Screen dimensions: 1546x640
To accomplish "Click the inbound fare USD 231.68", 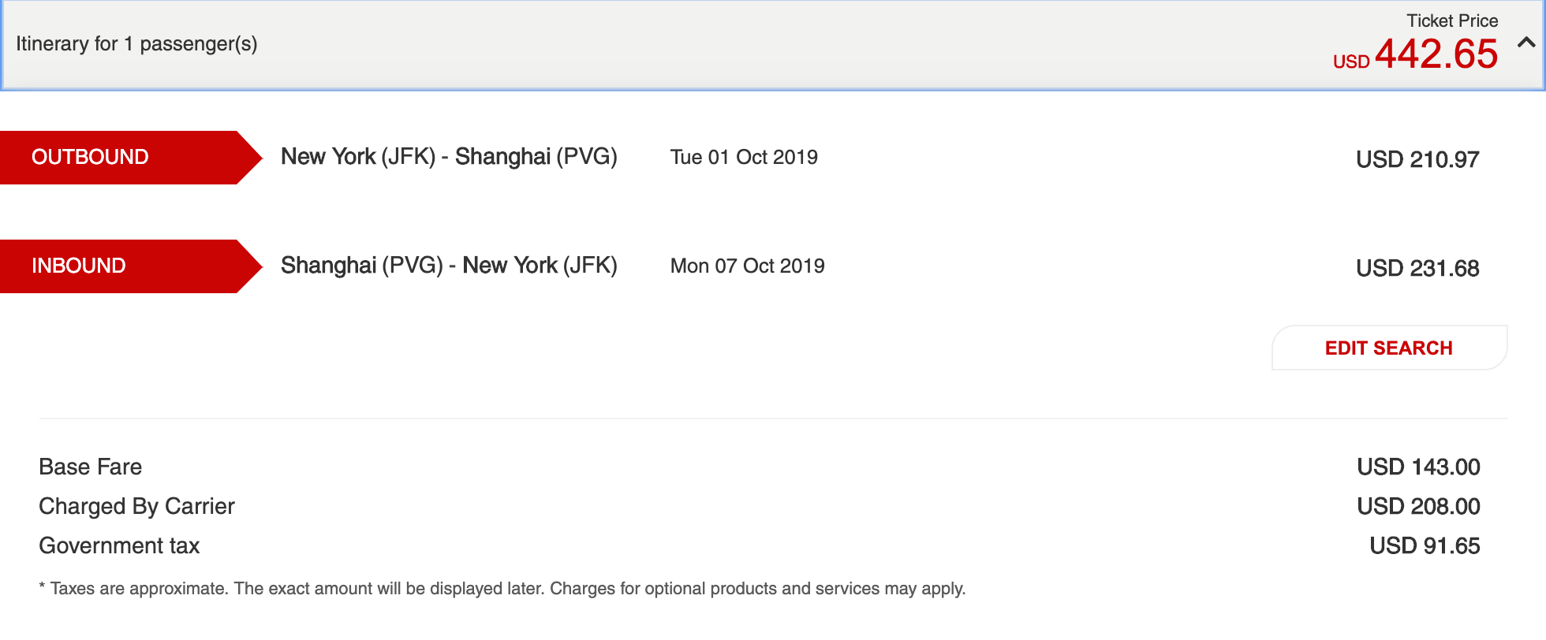I will tap(1417, 268).
